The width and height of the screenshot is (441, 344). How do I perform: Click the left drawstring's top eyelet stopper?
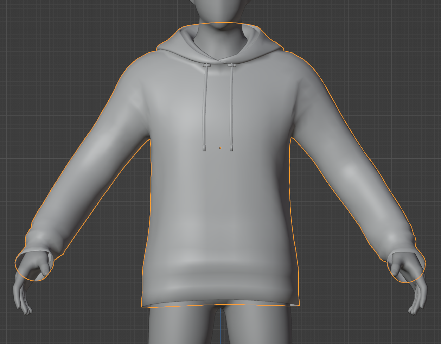206,65
